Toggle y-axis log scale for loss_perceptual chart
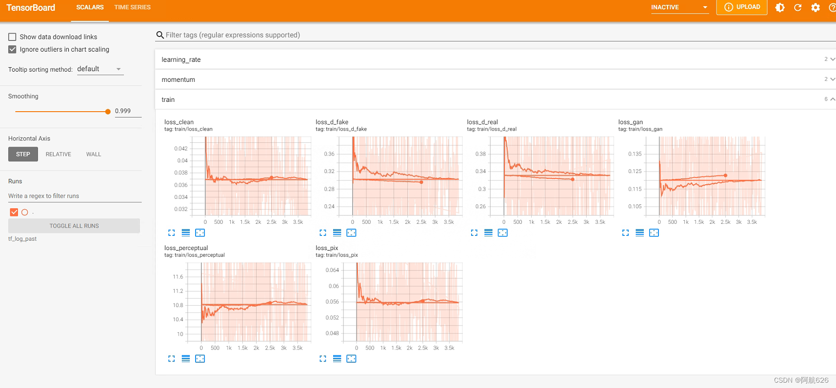This screenshot has width=836, height=388. pyautogui.click(x=186, y=359)
